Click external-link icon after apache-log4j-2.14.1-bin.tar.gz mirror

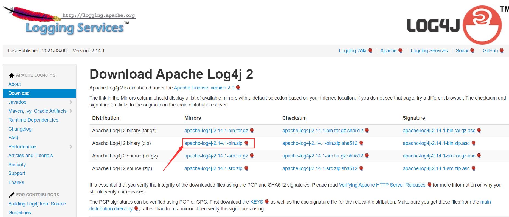[252, 131]
